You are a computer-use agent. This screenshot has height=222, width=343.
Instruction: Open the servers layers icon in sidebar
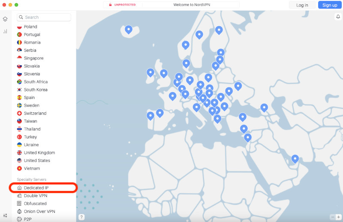5,19
